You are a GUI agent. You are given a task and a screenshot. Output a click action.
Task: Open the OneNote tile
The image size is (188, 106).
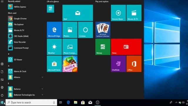coord(118,64)
